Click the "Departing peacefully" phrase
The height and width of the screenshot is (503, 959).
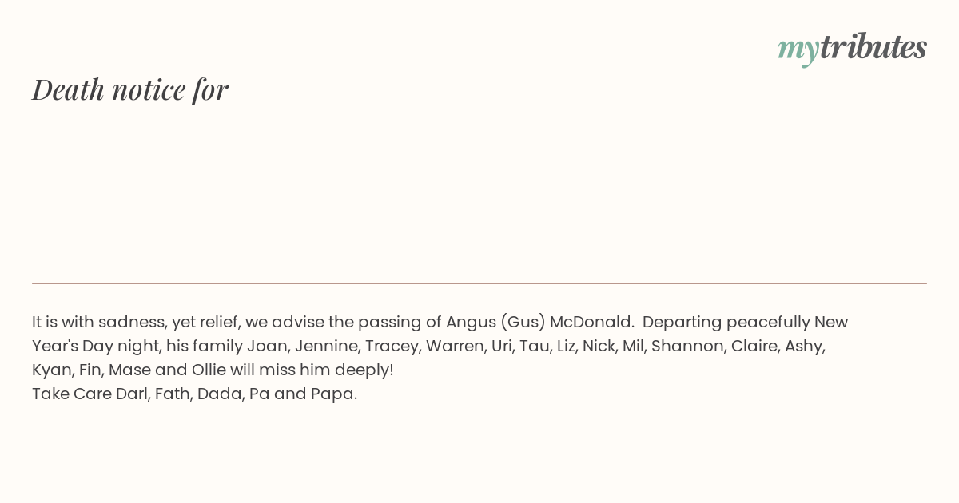click(x=726, y=323)
